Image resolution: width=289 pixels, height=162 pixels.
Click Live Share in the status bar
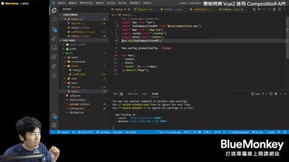pyautogui.click(x=103, y=132)
